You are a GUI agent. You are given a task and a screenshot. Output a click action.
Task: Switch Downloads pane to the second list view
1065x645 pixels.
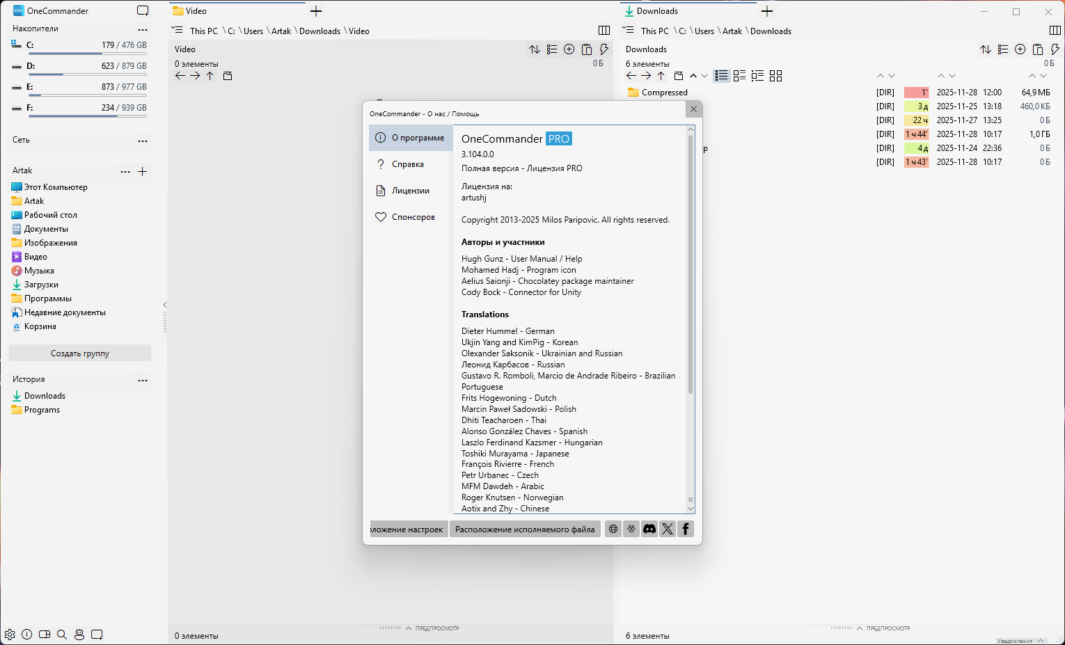(740, 76)
